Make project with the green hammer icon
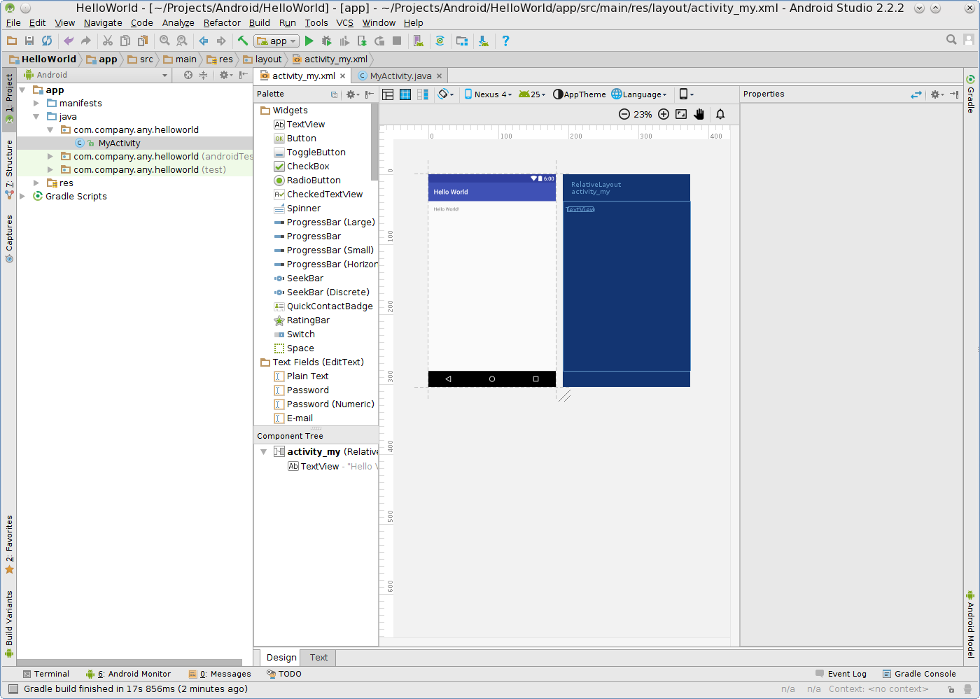This screenshot has height=699, width=980. pos(243,41)
